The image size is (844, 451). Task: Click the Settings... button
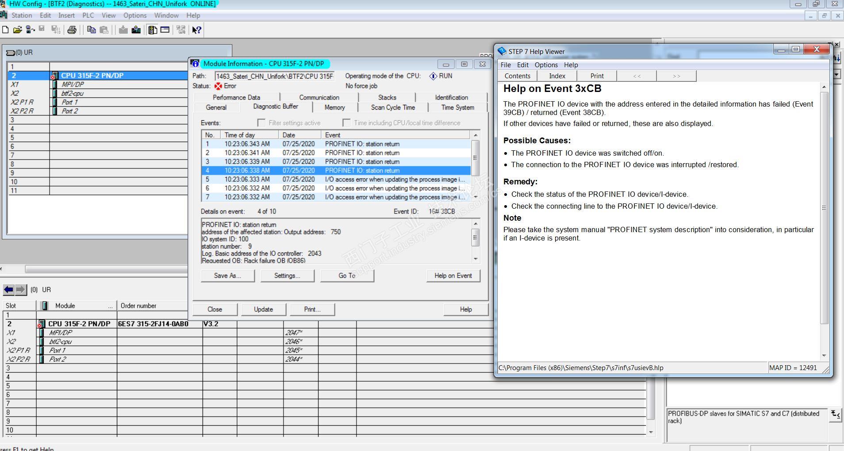(288, 275)
